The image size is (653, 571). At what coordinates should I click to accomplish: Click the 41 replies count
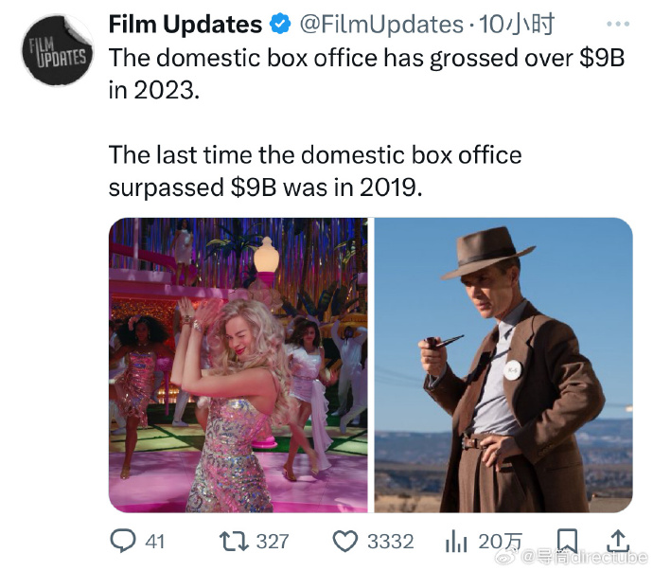click(x=155, y=542)
